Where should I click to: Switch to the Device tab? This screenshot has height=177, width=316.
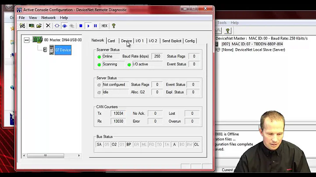pos(126,41)
